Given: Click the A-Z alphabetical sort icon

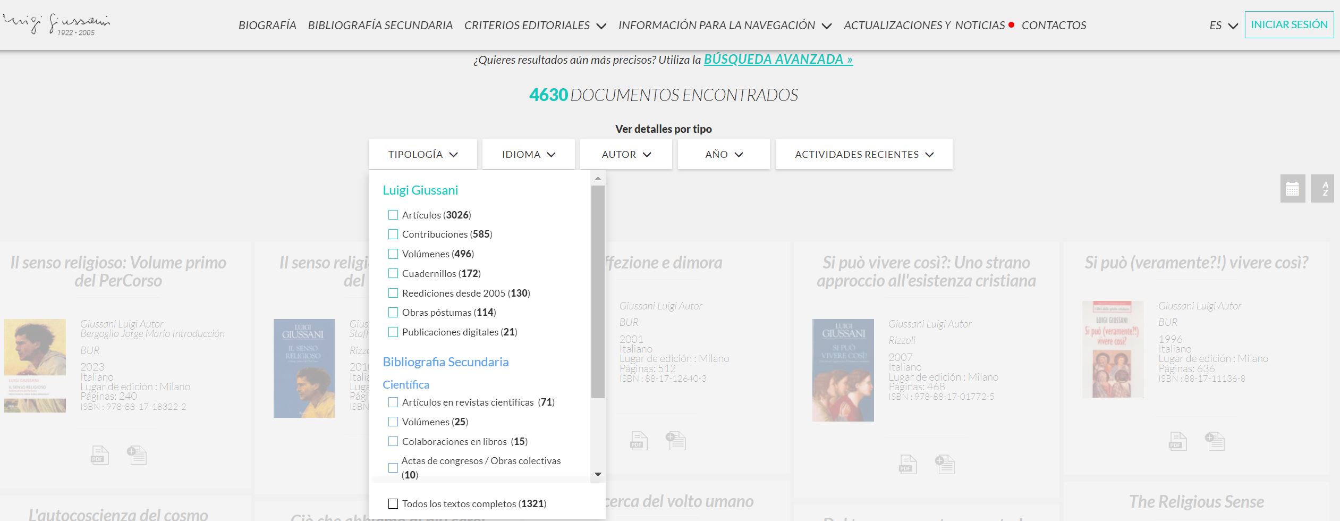Looking at the screenshot, I should pyautogui.click(x=1325, y=189).
